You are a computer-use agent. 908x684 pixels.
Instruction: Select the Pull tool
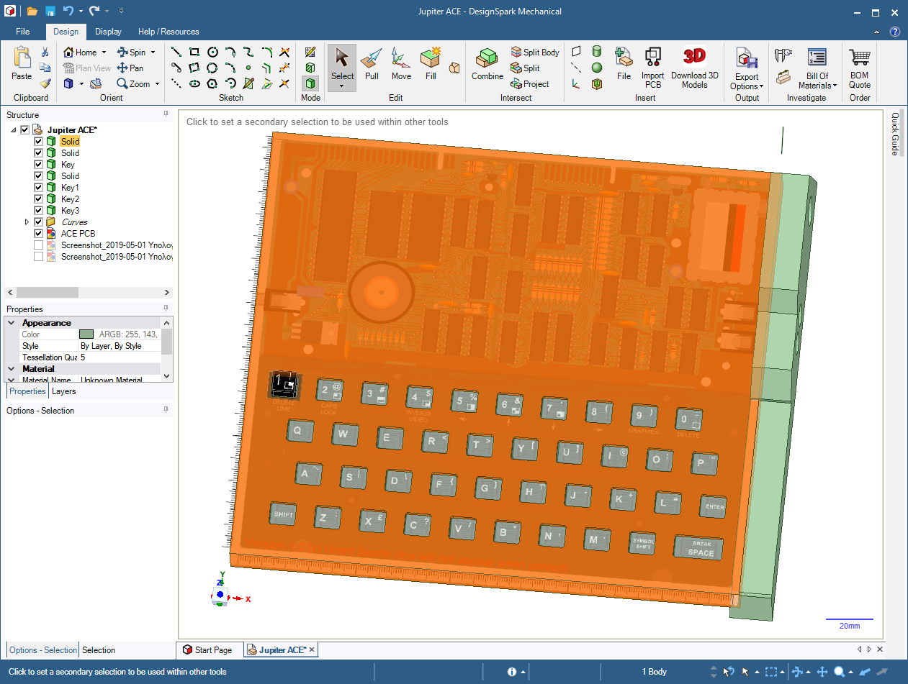(372, 65)
